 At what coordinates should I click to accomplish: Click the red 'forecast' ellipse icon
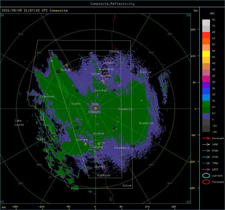pyautogui.click(x=206, y=182)
